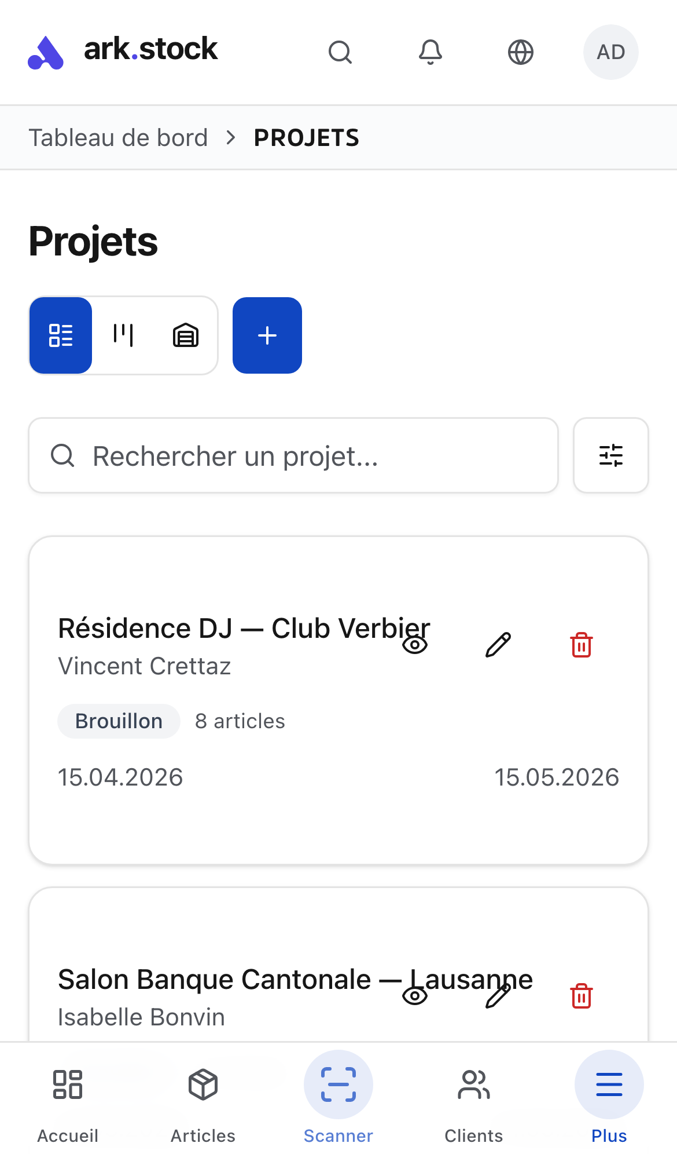The height and width of the screenshot is (1154, 677).
Task: Delete Résidence DJ — Club Verbier project
Action: click(581, 645)
